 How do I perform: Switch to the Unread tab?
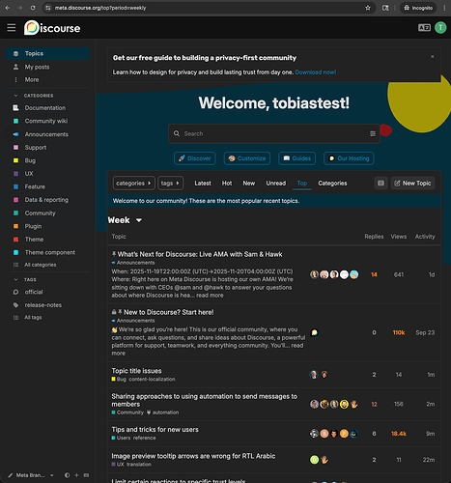tap(276, 184)
